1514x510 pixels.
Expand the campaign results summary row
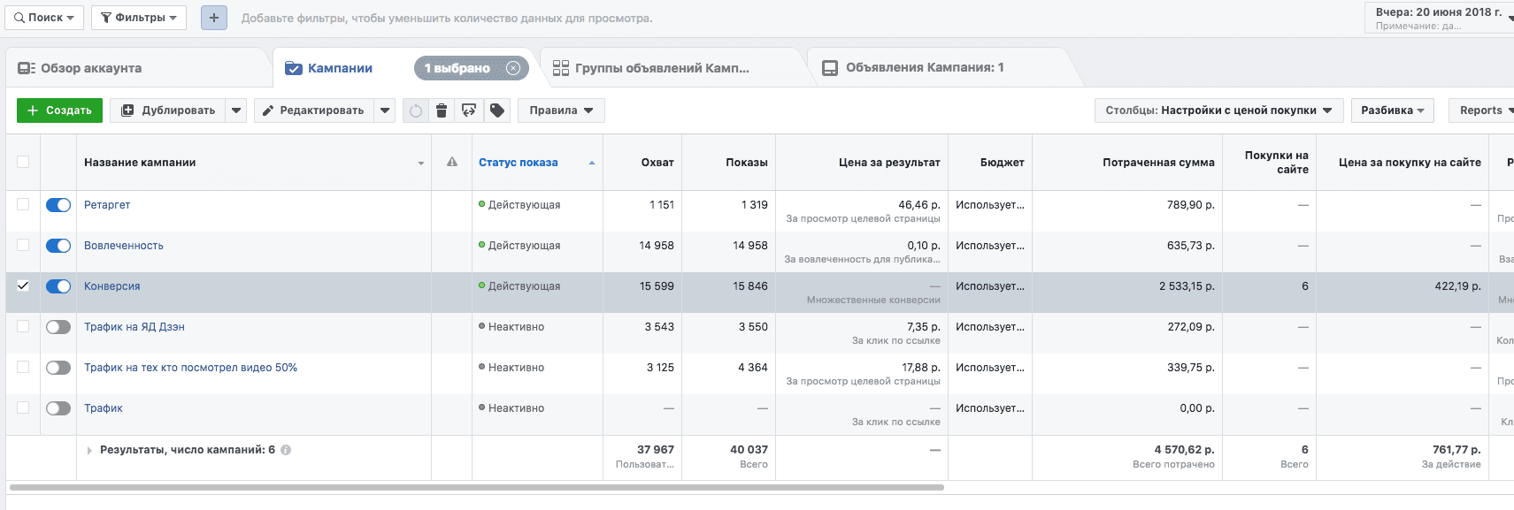click(89, 450)
